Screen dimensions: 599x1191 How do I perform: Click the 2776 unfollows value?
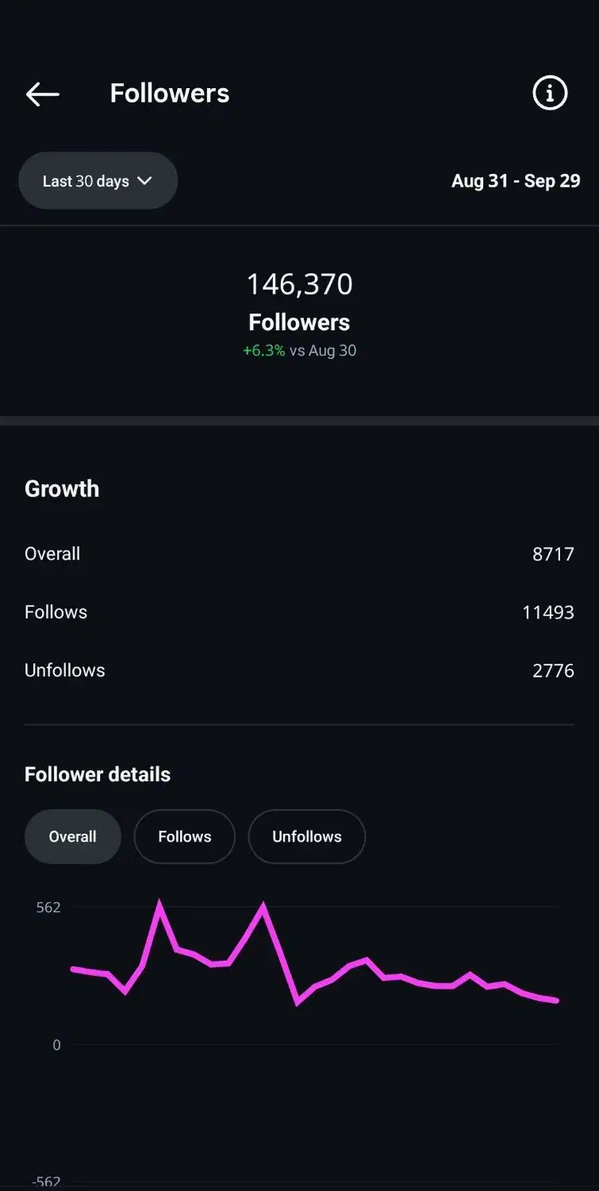[553, 671]
